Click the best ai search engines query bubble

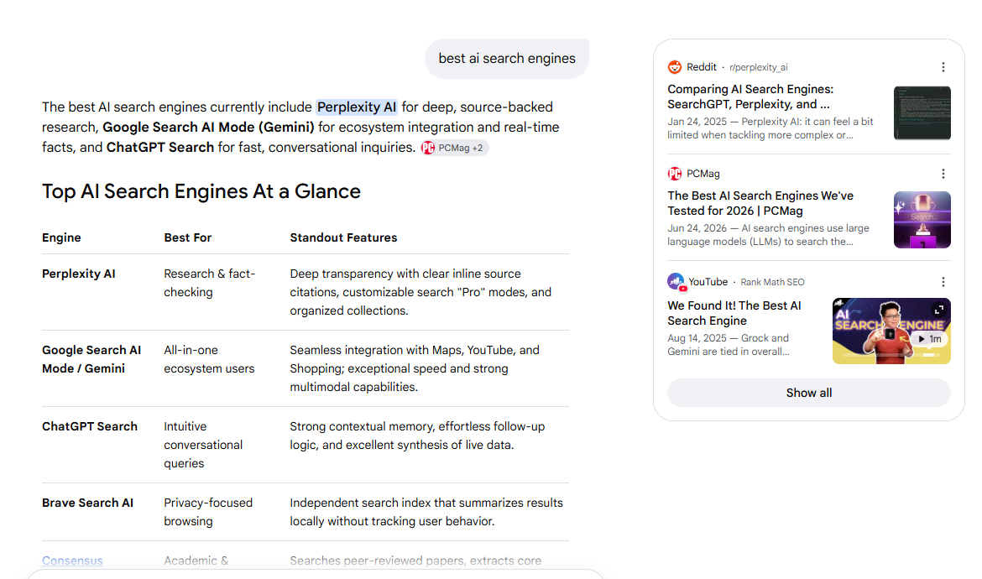coord(507,58)
